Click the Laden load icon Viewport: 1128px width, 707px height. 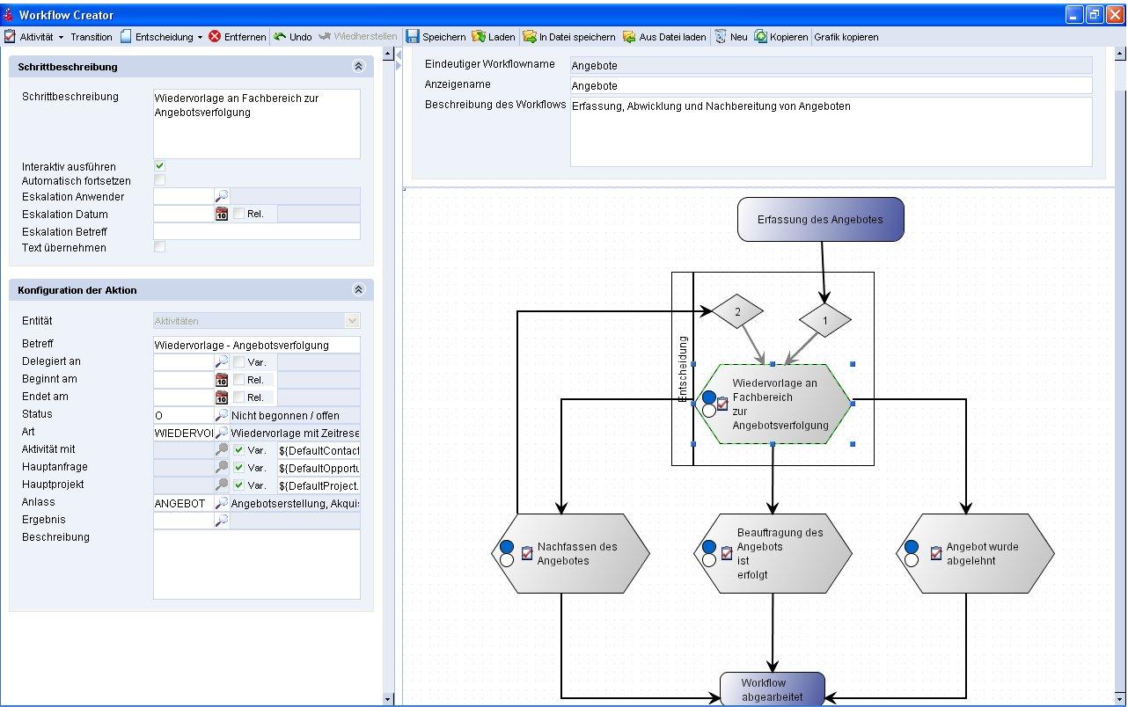click(x=479, y=37)
